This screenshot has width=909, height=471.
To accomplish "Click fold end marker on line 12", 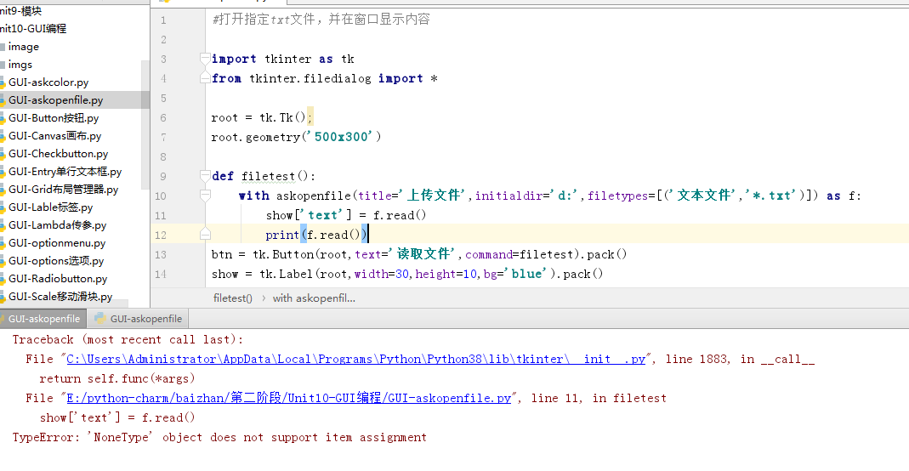I will (x=205, y=234).
